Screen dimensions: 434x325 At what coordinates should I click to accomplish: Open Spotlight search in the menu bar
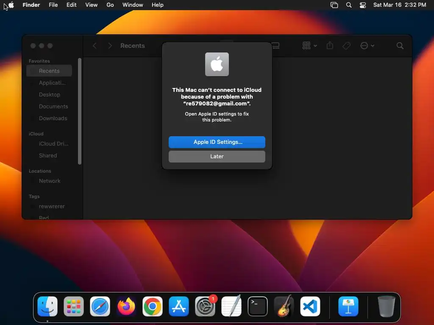tap(349, 5)
